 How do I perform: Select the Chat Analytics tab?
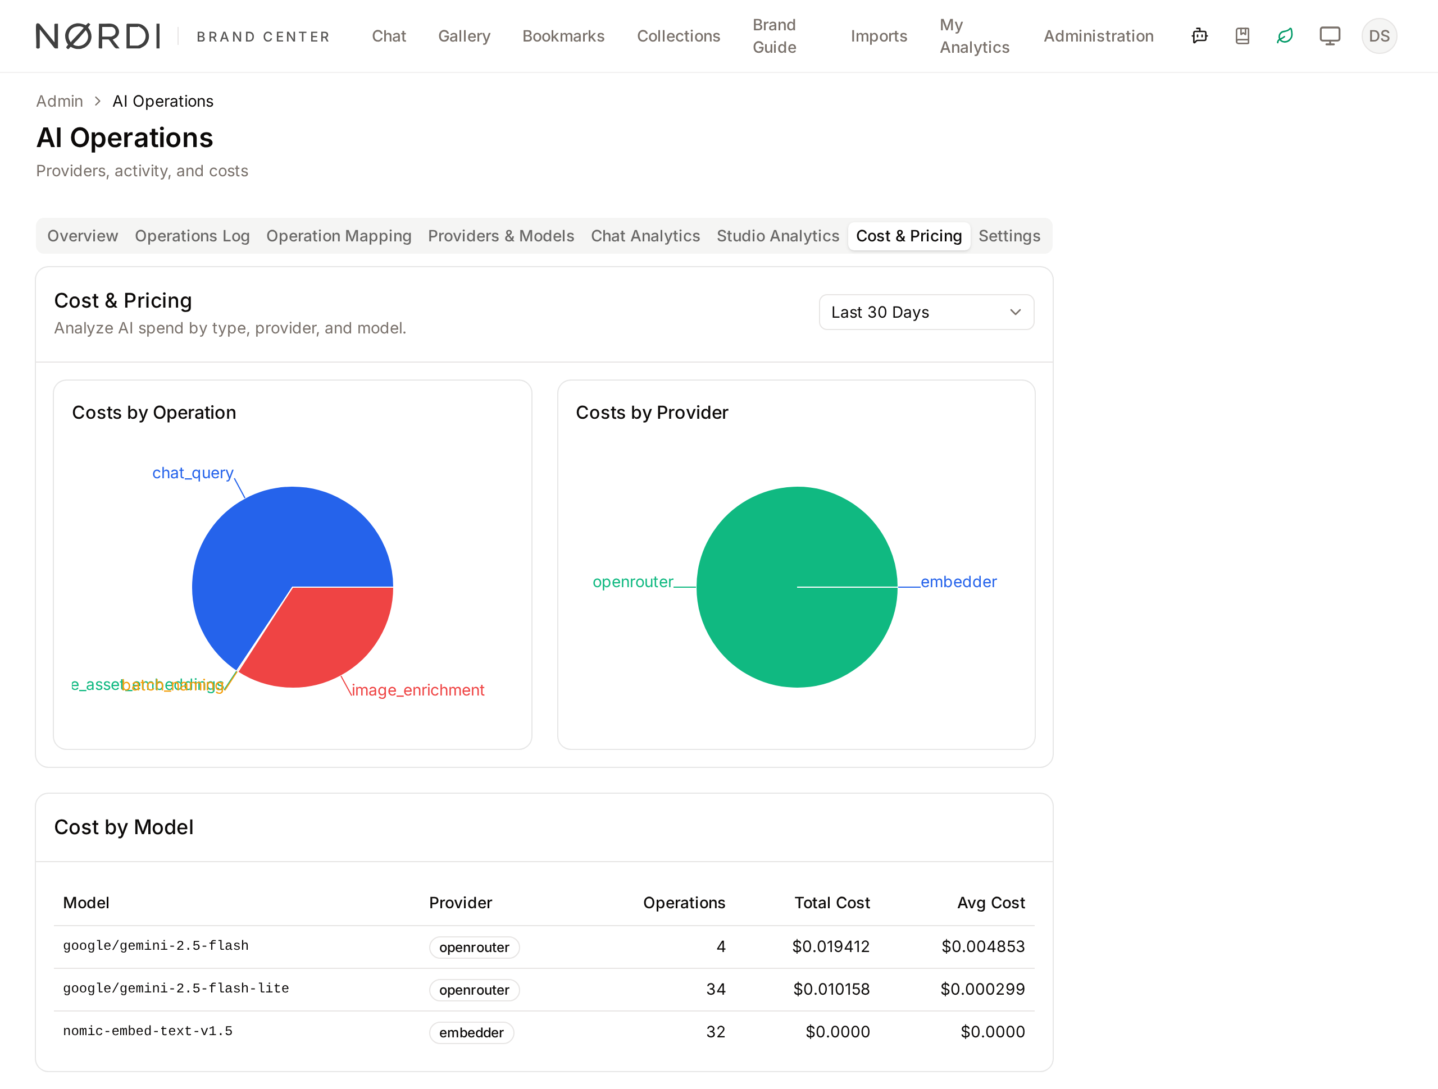(645, 236)
